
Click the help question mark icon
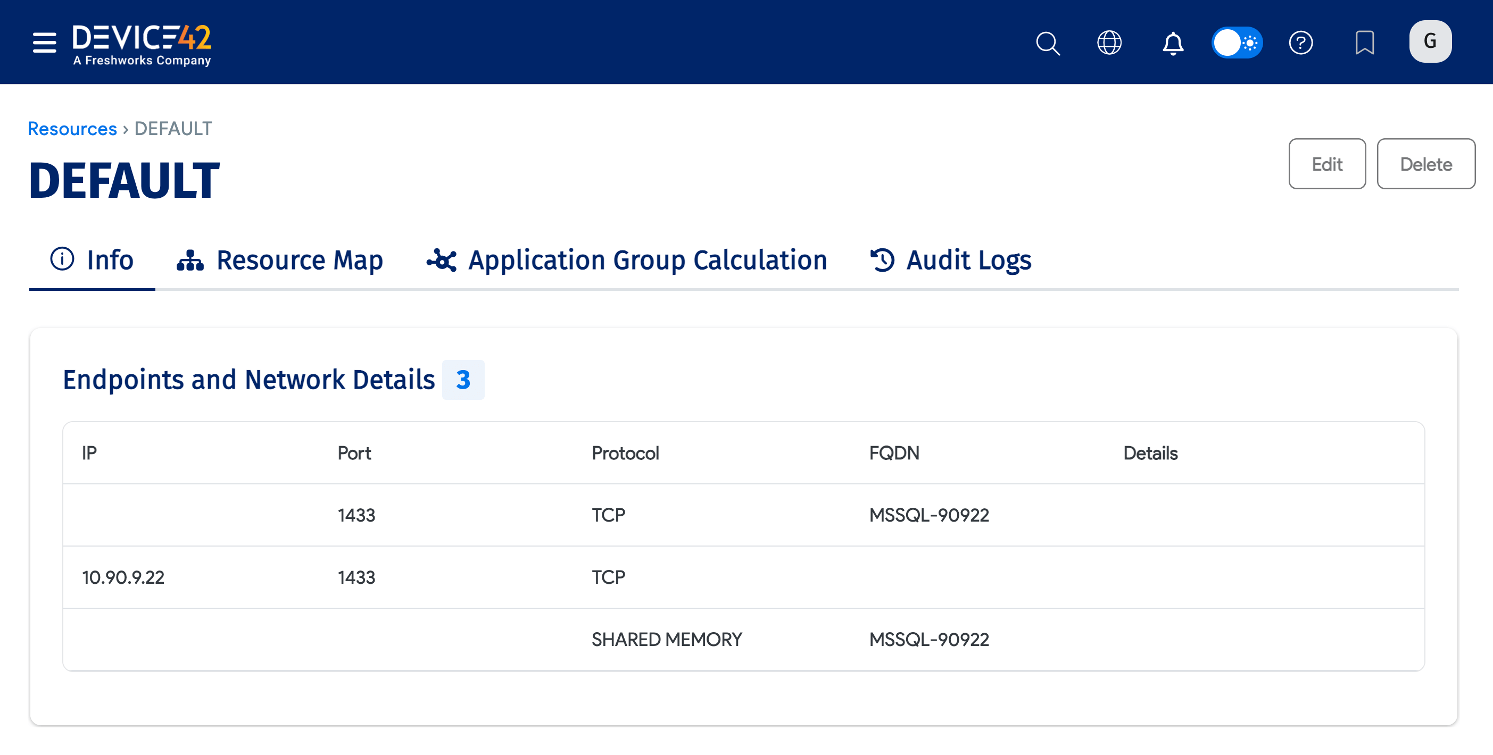(1300, 43)
